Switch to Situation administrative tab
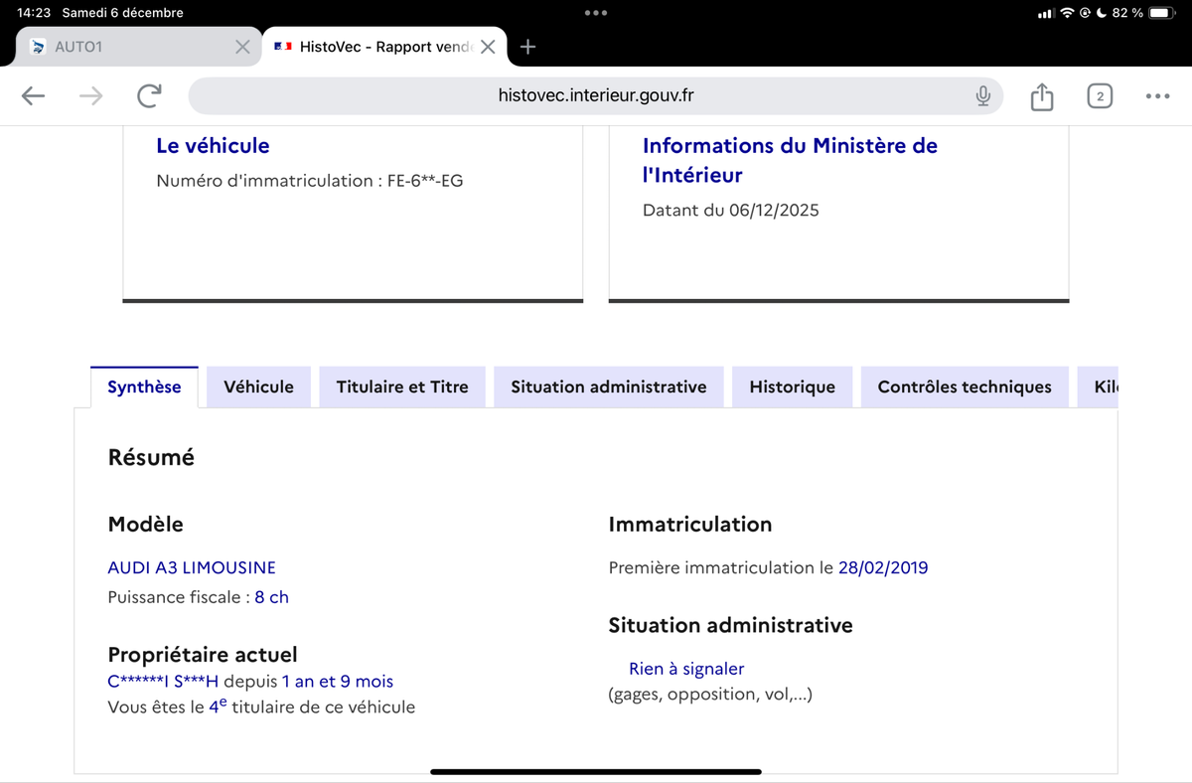The image size is (1192, 783). point(608,388)
